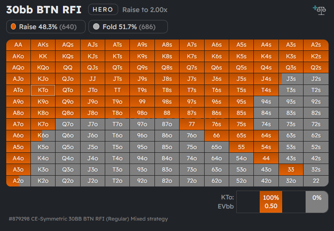Select the Q7o fold cell

[x=68, y=124]
